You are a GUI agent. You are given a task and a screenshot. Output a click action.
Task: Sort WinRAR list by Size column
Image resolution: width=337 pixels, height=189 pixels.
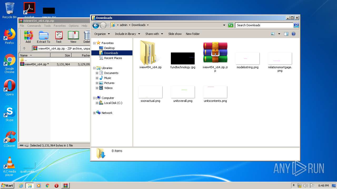(x=61, y=55)
